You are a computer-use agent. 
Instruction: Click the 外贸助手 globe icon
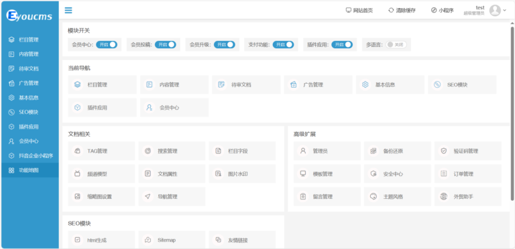point(444,197)
